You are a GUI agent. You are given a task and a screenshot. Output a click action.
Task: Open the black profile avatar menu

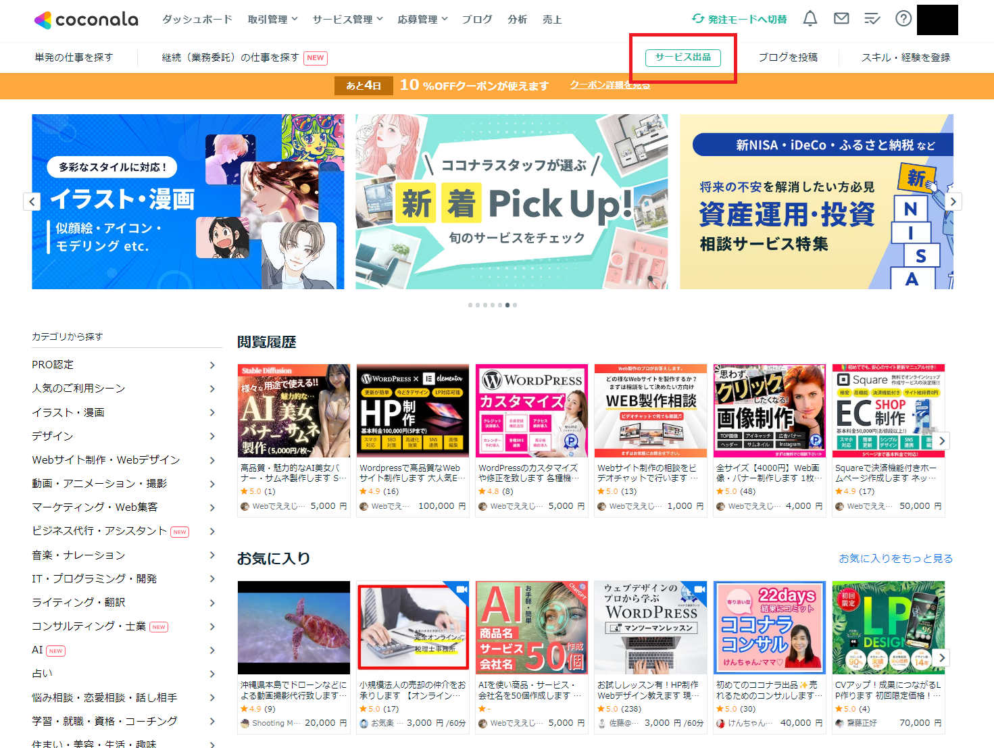pyautogui.click(x=937, y=20)
